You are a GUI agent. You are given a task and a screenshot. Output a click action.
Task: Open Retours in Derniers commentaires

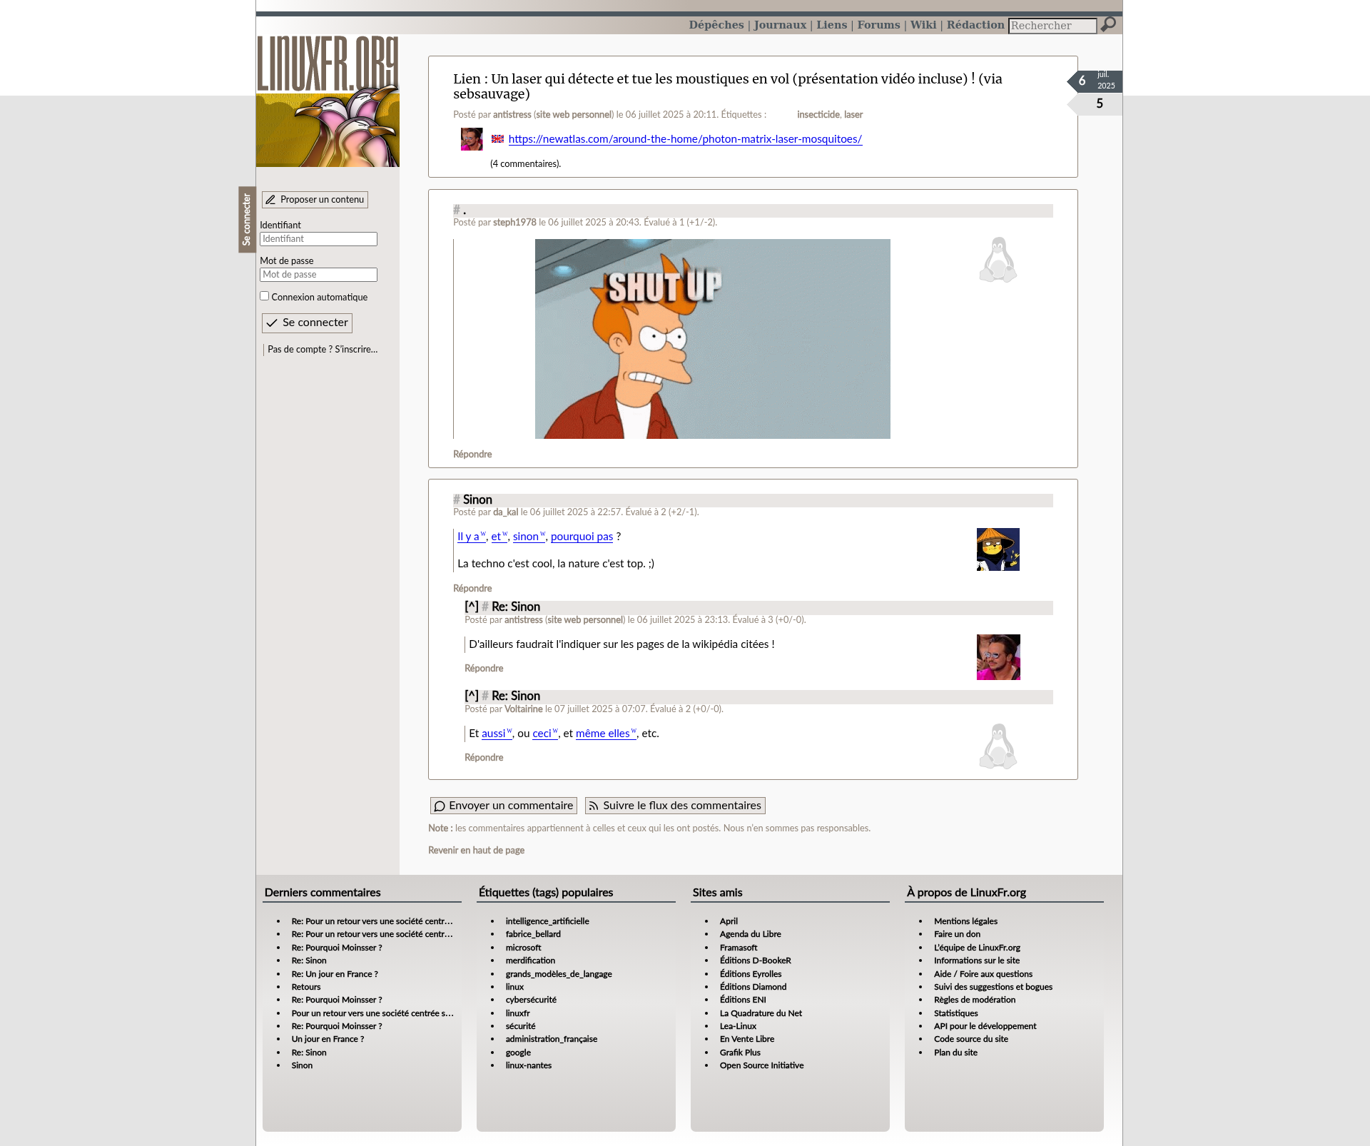[x=306, y=987]
